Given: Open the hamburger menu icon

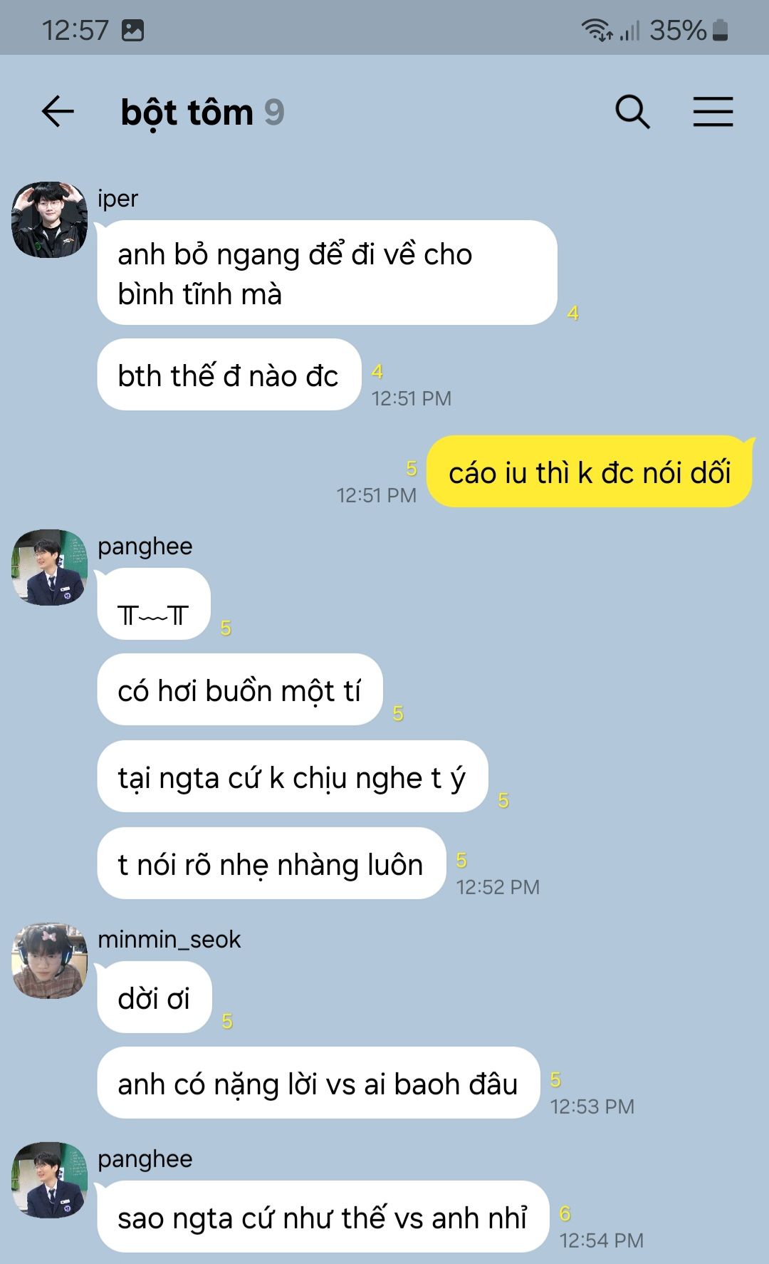Looking at the screenshot, I should coord(713,112).
